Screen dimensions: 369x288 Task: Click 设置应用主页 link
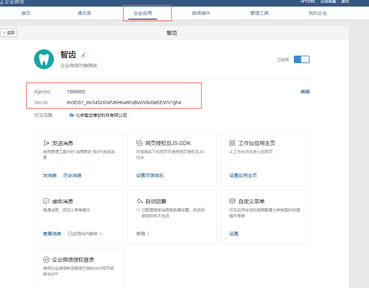243,175
